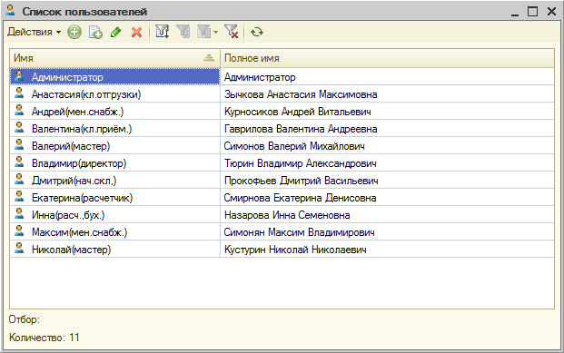Click the green Add user icon
564x353 pixels.
(74, 32)
